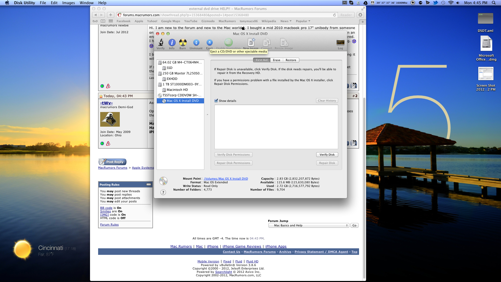
Task: Switch to the Restore tab
Action: (291, 60)
